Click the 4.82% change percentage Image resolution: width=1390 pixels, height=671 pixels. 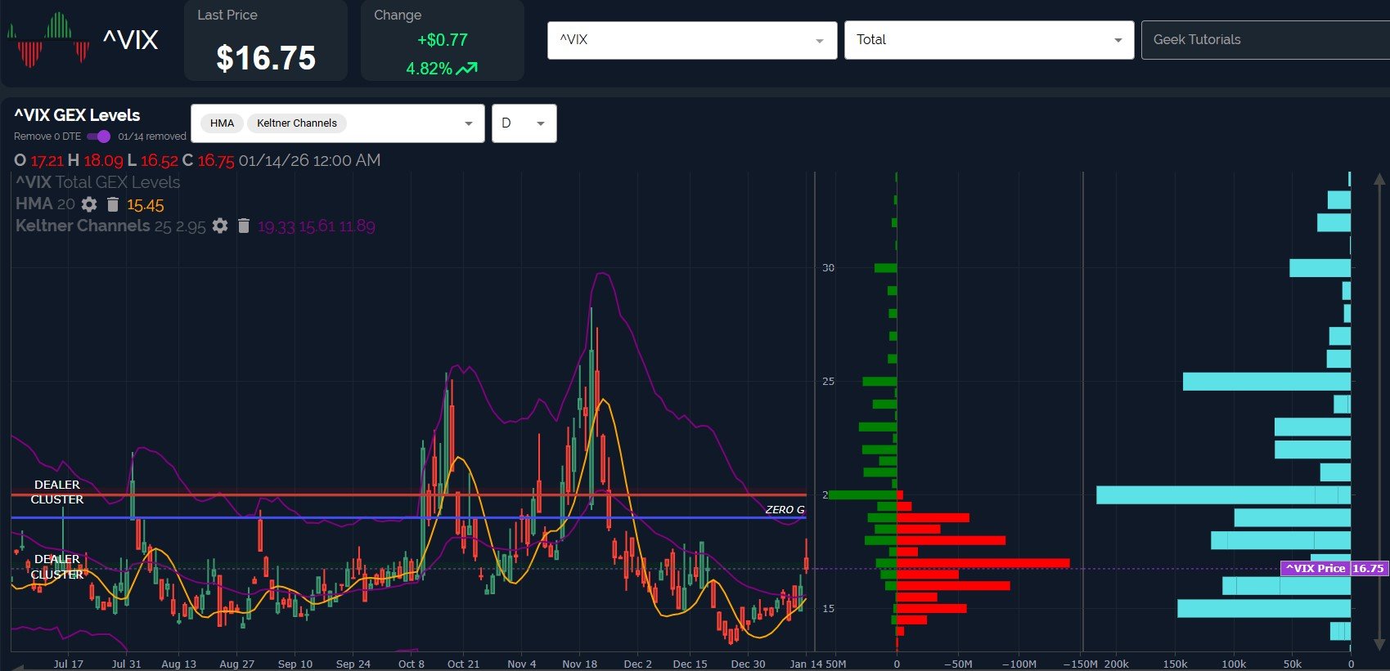click(429, 69)
